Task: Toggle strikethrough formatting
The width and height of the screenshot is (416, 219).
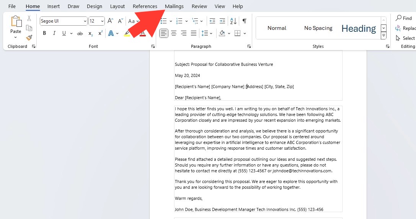Action: 80,33
